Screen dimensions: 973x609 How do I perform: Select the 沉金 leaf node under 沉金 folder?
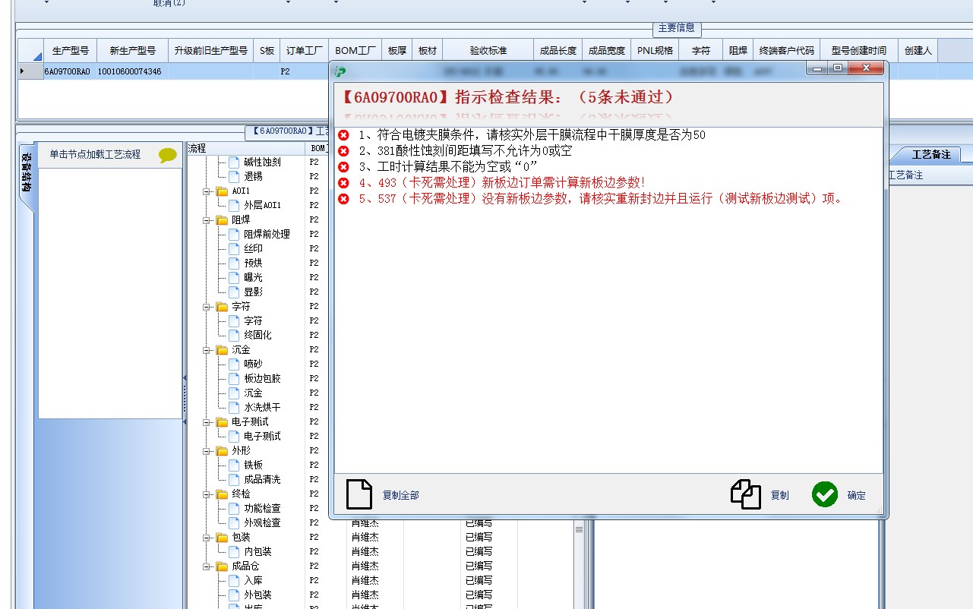[x=253, y=393]
